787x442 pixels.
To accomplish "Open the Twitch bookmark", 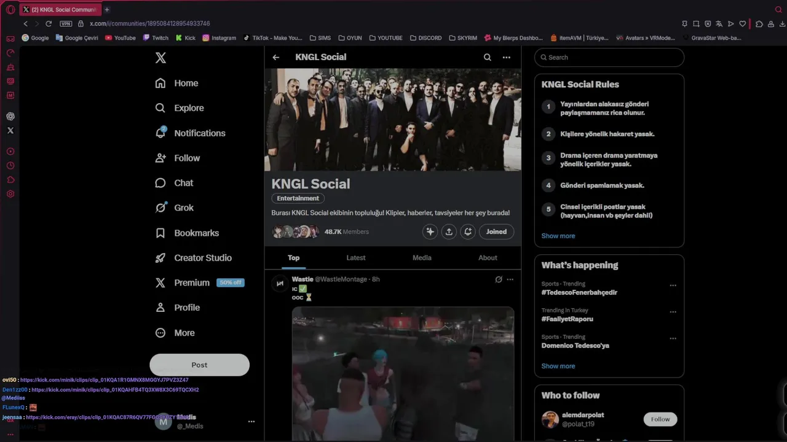I will tap(156, 37).
